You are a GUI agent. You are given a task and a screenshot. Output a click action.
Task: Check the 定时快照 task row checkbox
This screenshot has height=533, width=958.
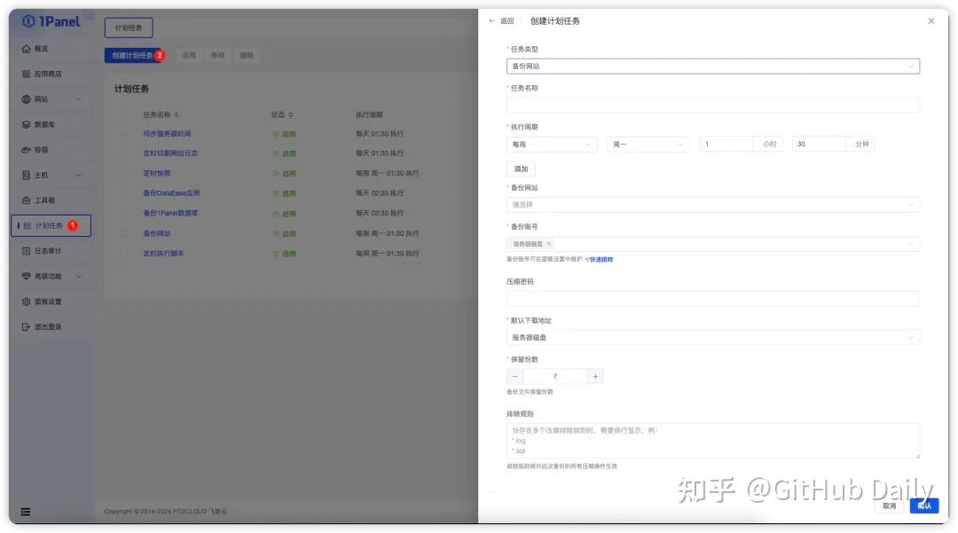tap(122, 172)
